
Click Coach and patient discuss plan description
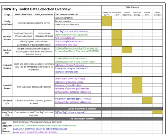coord(34,67)
